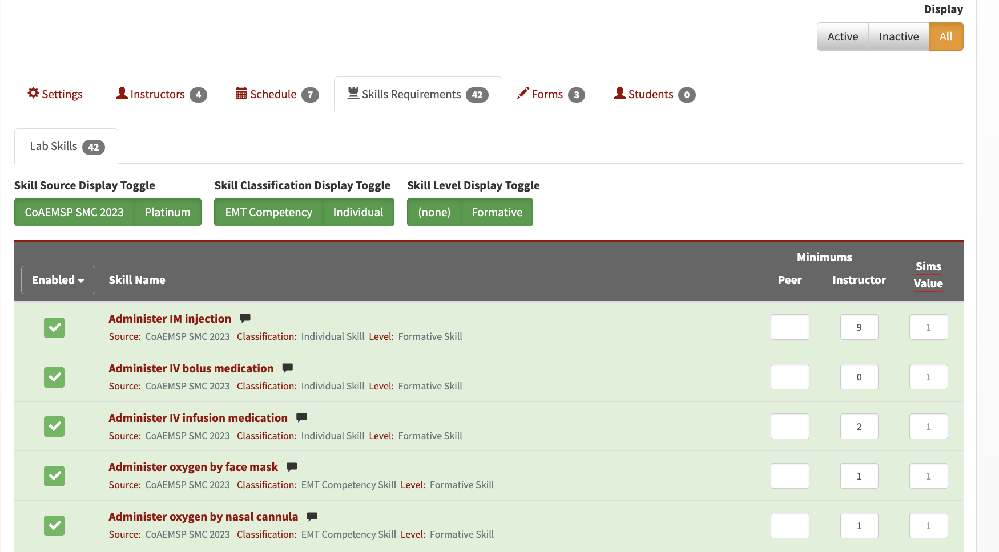Click Instructor minimum field for IV infusion medication

pos(859,427)
